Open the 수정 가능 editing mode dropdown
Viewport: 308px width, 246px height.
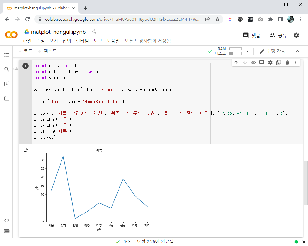point(272,51)
